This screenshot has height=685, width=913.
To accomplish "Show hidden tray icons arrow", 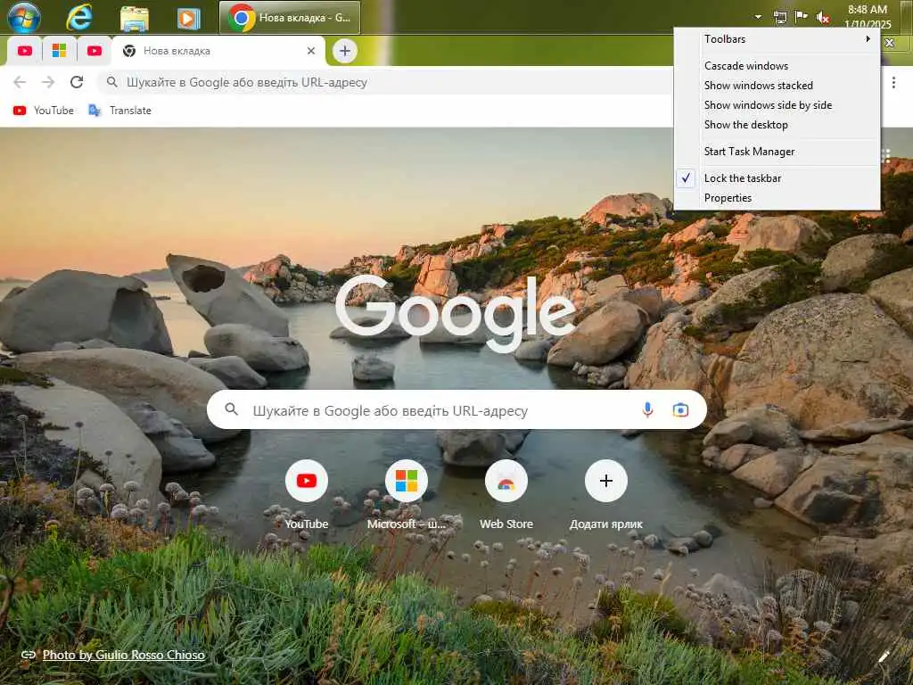I will click(x=758, y=17).
